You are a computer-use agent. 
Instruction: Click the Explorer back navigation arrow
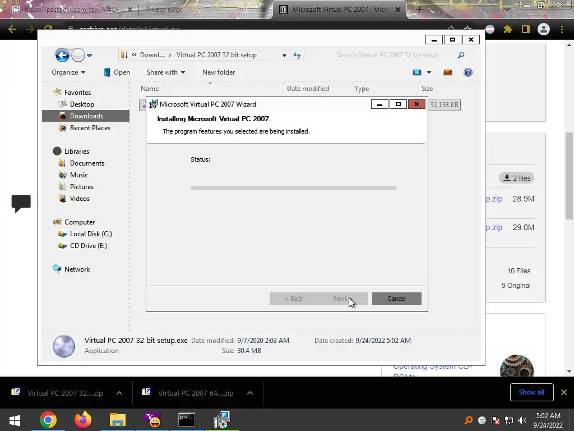pos(62,56)
